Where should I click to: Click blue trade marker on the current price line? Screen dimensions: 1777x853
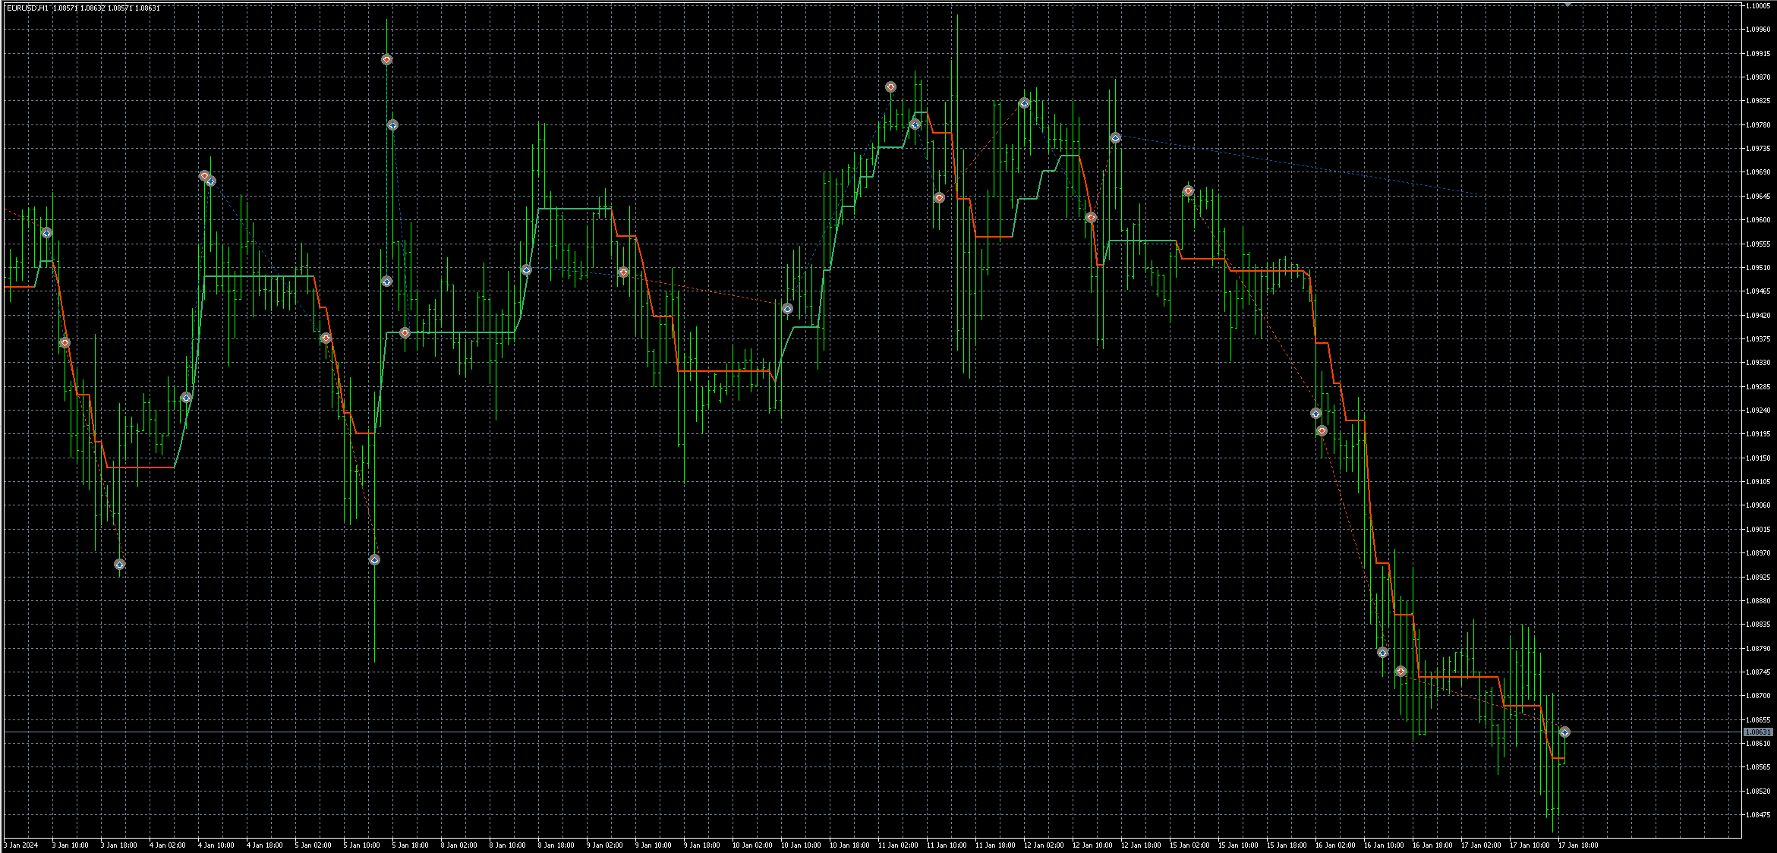tap(1564, 732)
